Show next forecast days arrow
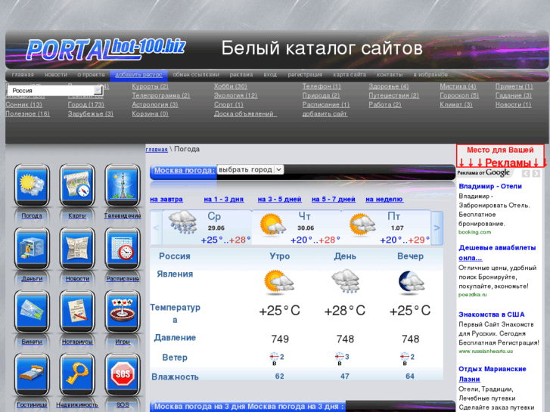 tap(437, 228)
